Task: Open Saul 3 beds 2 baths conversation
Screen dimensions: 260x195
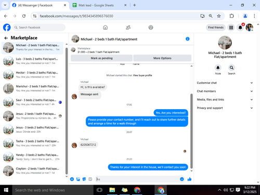Action: [x=32, y=102]
